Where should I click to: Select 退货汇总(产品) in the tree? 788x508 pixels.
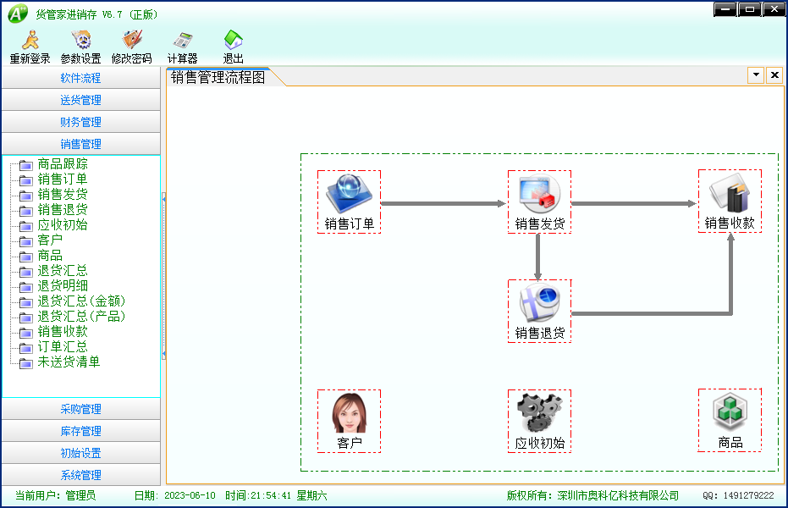click(81, 317)
